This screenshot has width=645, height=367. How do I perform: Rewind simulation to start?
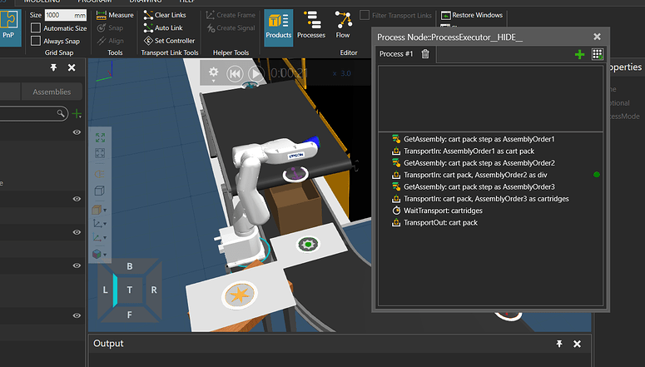(235, 74)
